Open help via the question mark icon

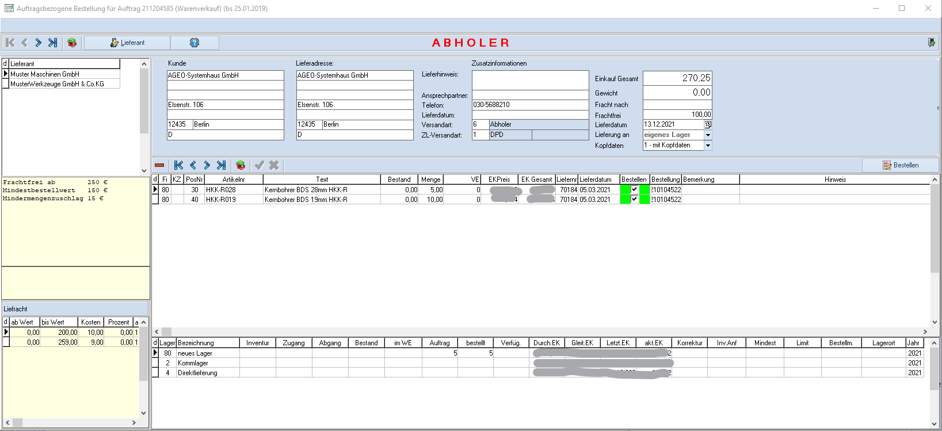194,43
